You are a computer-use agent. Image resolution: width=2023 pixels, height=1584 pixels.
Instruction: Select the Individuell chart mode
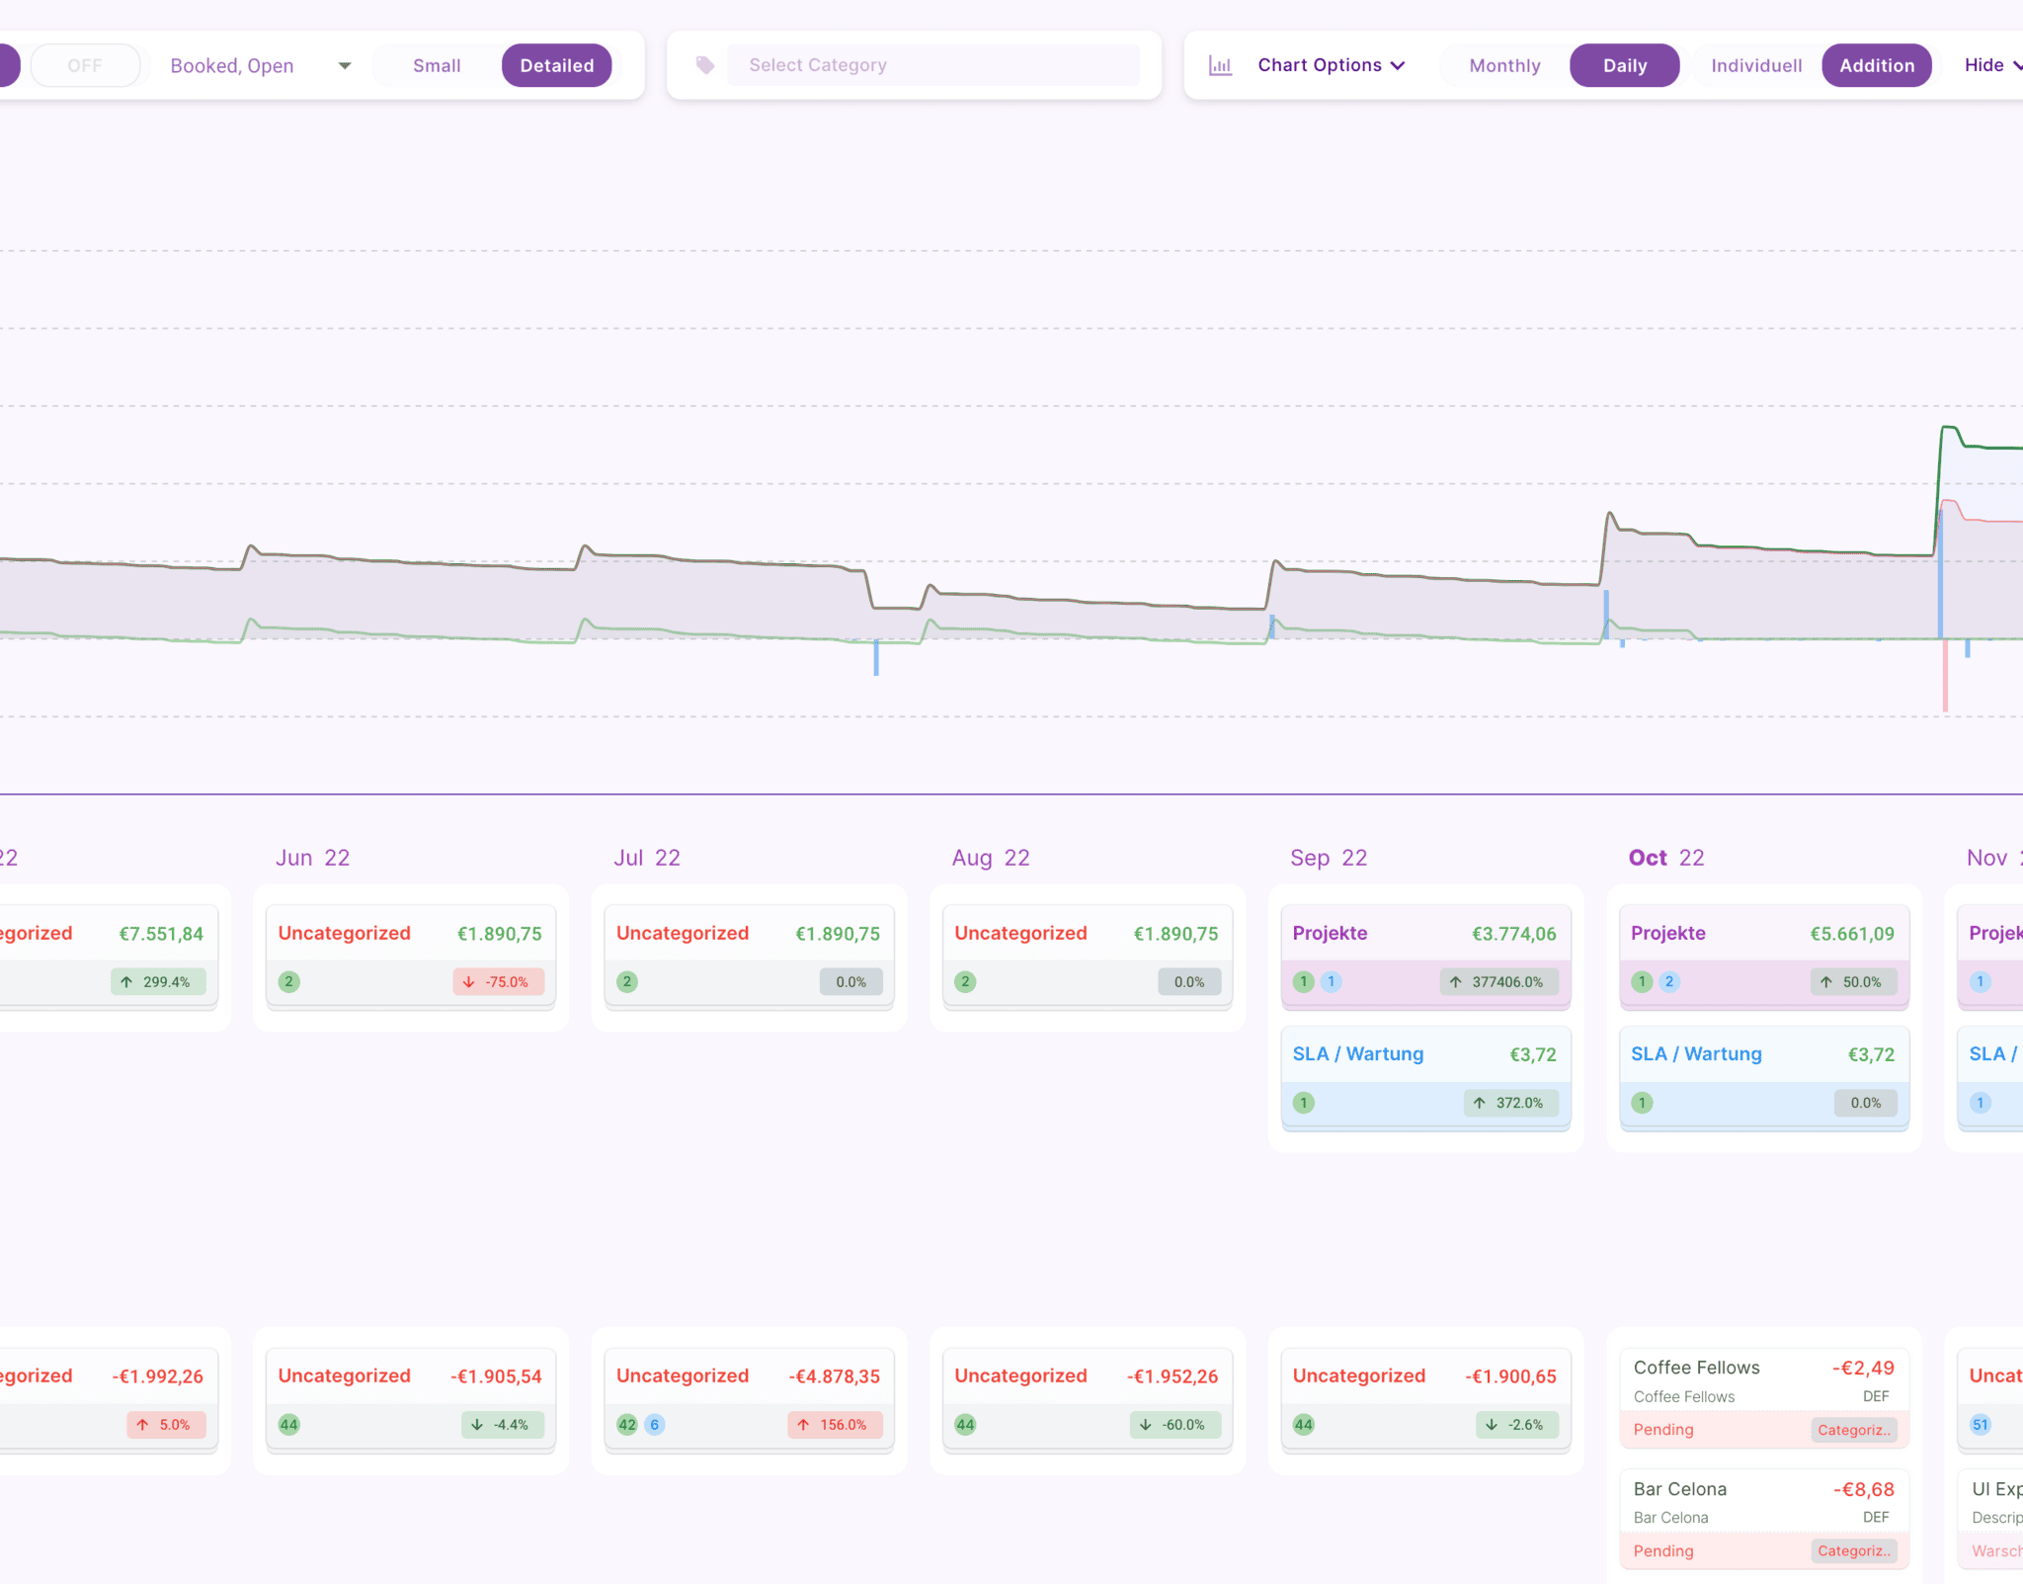pos(1755,65)
